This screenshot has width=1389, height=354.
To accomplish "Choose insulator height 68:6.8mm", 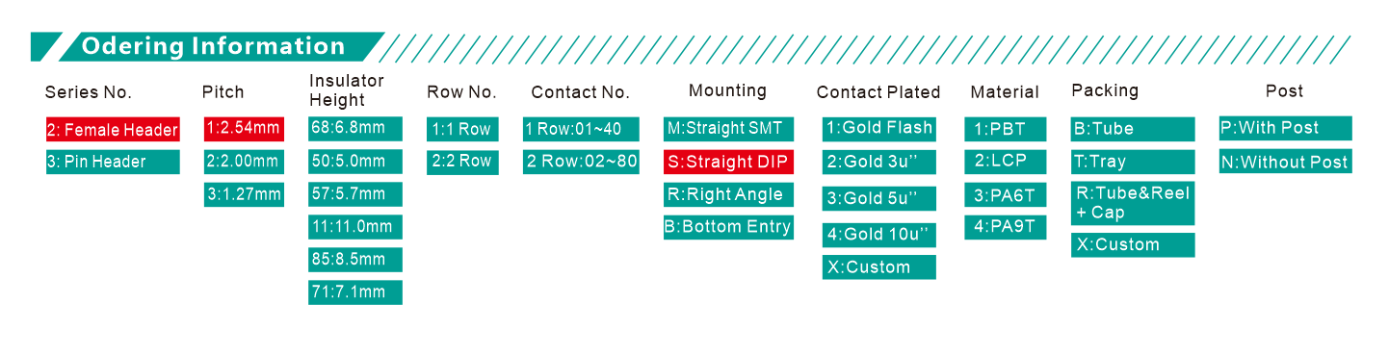I will tap(355, 129).
